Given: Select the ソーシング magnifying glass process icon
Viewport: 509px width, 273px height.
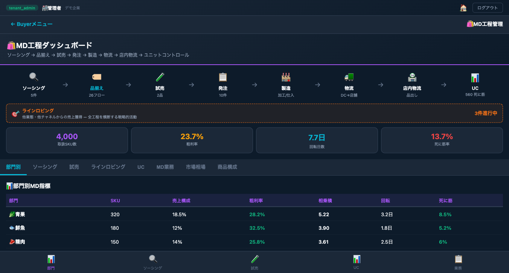Looking at the screenshot, I should coord(34,77).
